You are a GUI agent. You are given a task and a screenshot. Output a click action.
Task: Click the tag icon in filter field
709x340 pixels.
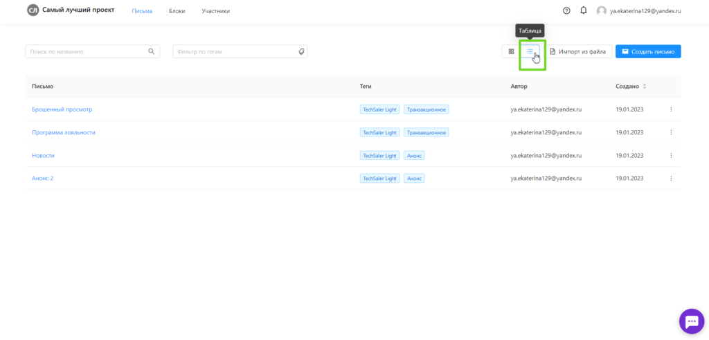tap(302, 52)
